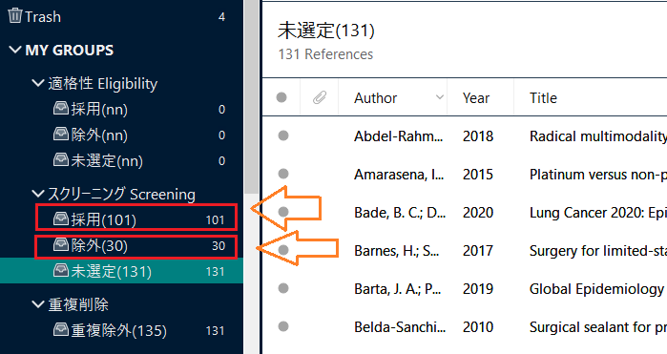This screenshot has height=354, width=667.
Task: Open the Author column sort dropdown arrow
Action: pos(440,97)
